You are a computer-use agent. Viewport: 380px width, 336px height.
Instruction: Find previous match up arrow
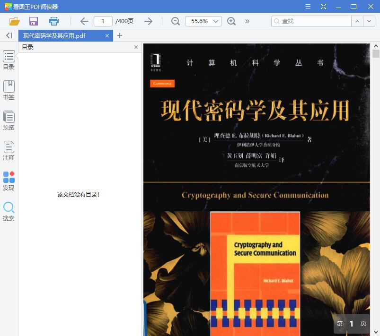357,21
